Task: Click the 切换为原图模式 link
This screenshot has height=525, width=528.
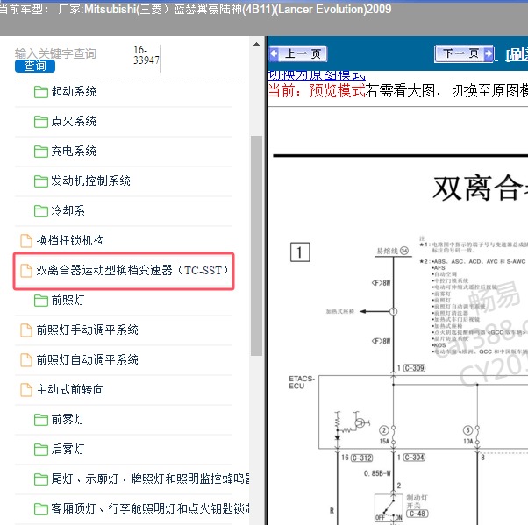Action: (x=316, y=75)
